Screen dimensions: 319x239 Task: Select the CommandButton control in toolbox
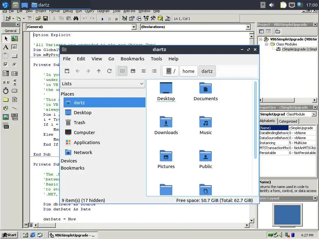14,56
